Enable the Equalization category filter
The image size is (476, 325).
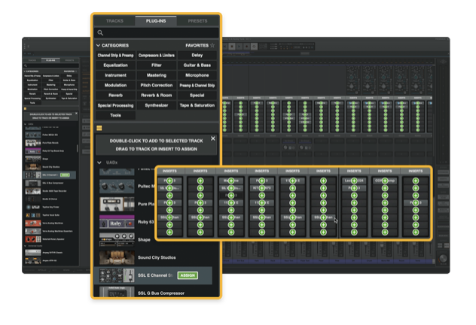click(115, 65)
